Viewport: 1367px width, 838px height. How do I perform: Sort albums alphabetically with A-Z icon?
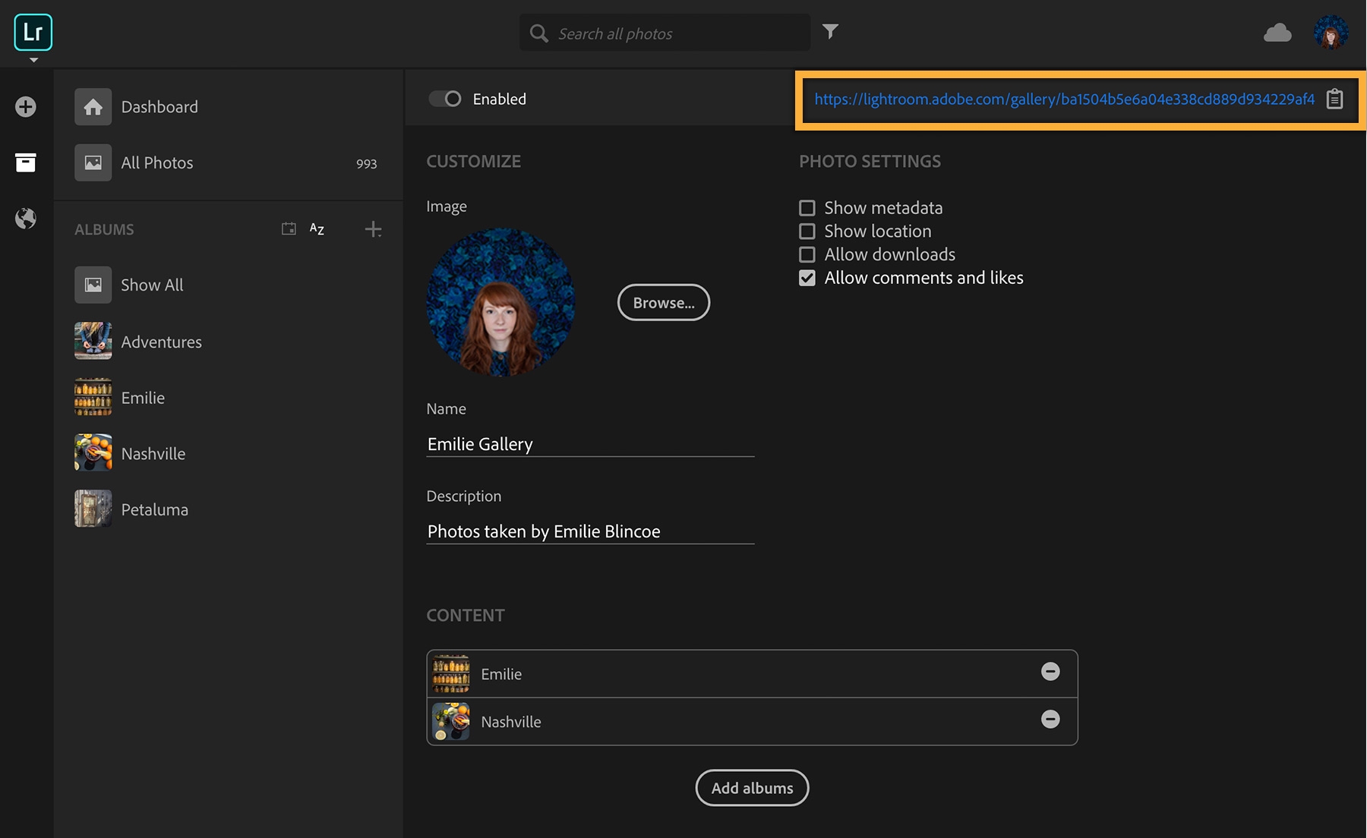pos(317,228)
